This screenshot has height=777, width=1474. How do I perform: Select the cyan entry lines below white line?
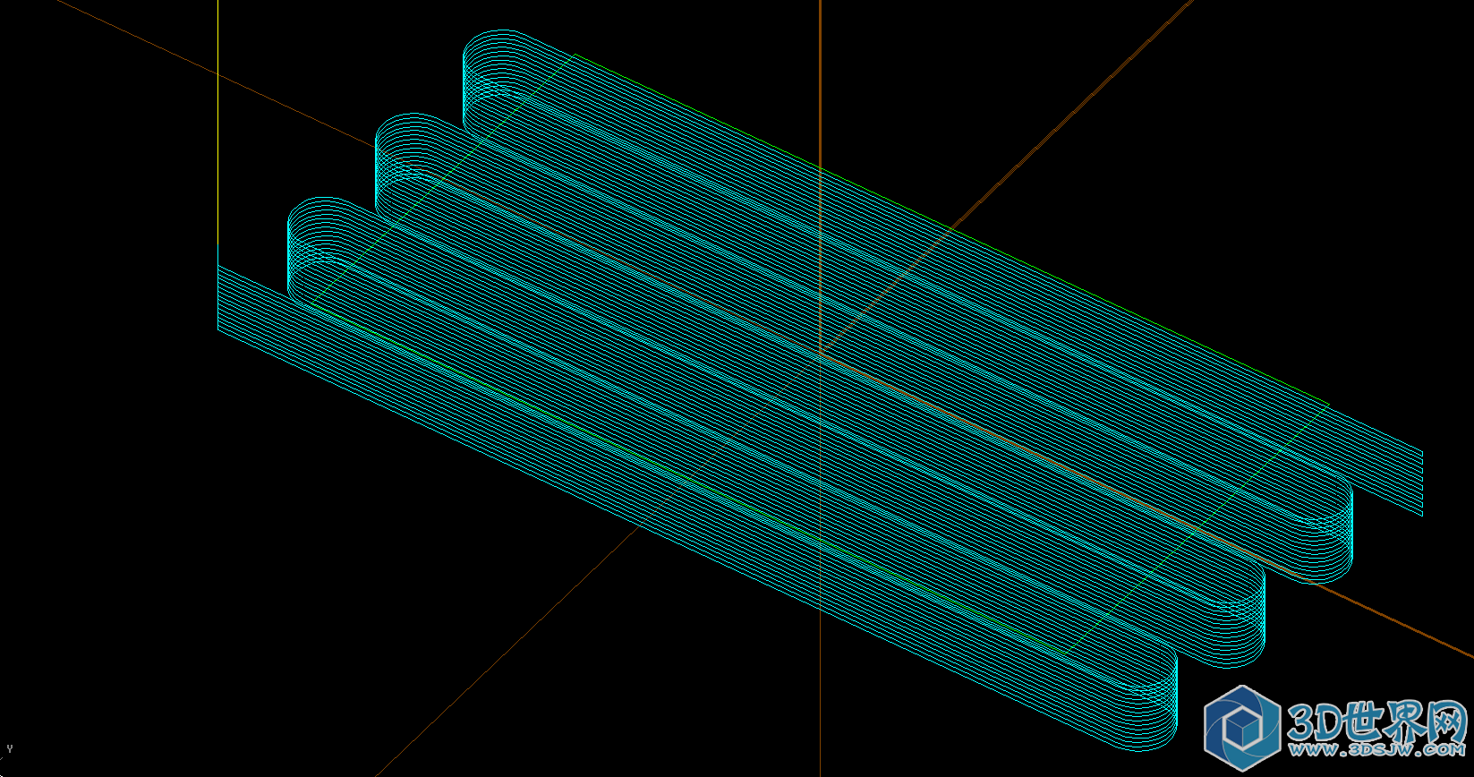[x=252, y=307]
